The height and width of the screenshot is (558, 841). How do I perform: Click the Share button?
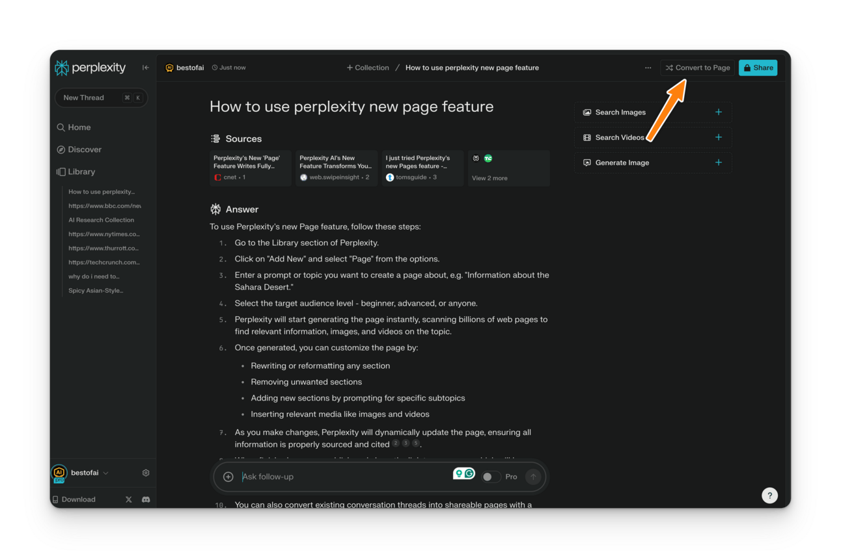(x=758, y=68)
